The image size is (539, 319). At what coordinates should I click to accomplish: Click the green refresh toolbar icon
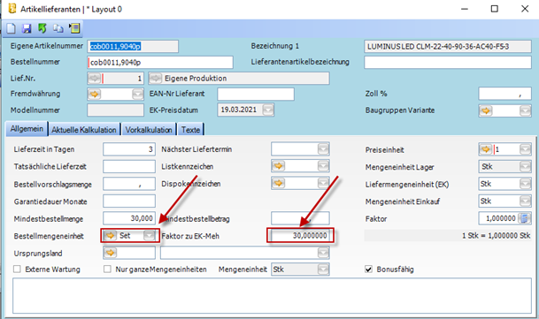pos(42,28)
